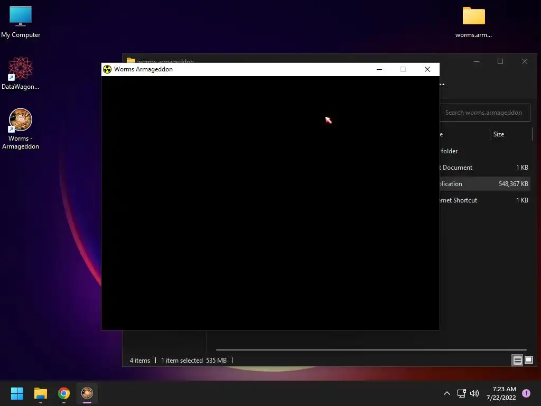Open the volume tray icon
The image size is (541, 406).
pos(474,393)
